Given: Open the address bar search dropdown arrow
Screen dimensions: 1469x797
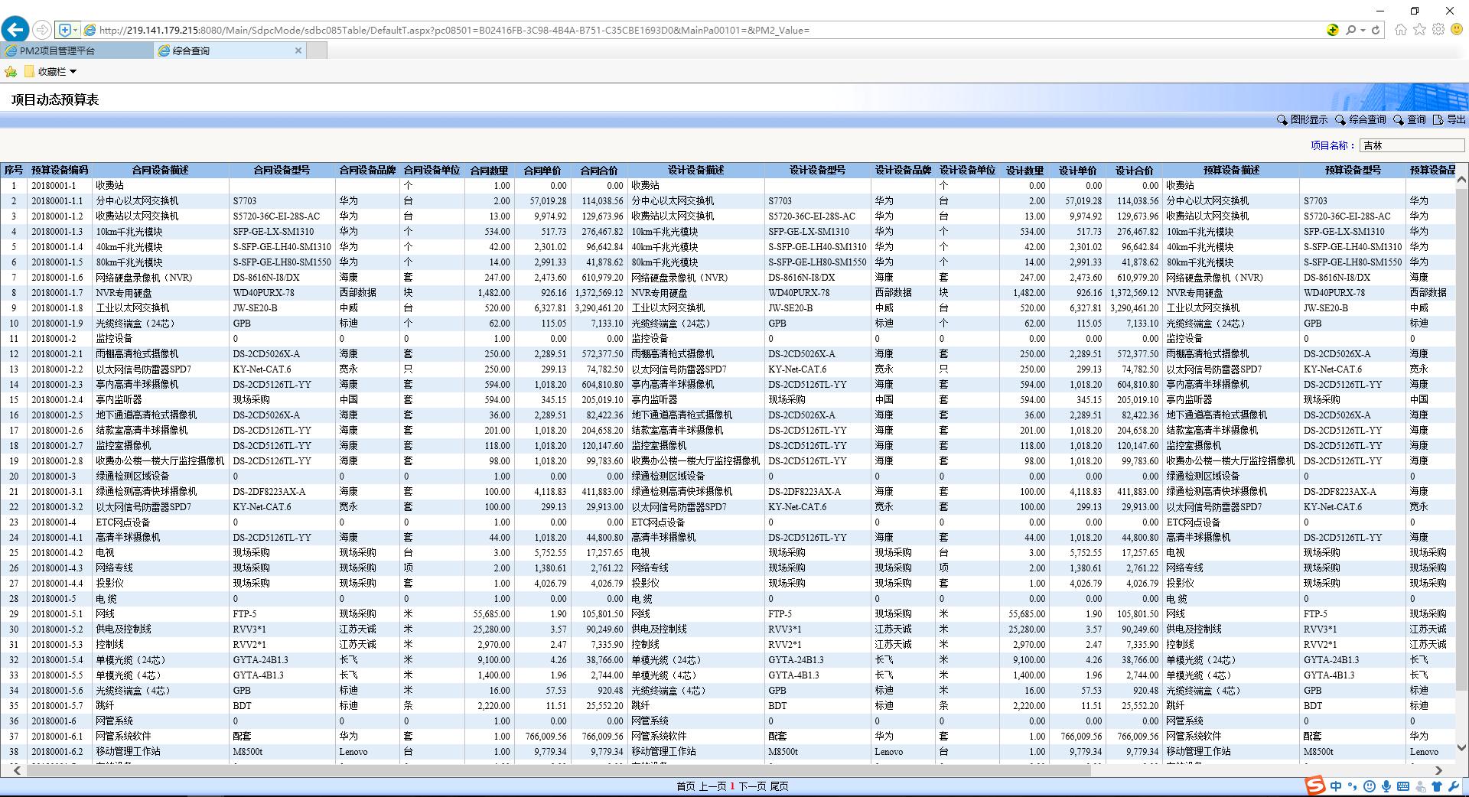Looking at the screenshot, I should point(1363,31).
